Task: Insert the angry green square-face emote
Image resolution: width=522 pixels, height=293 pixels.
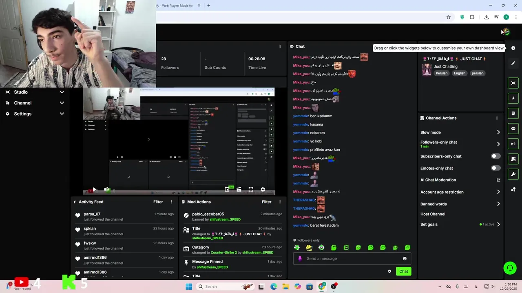Action: pos(346,247)
